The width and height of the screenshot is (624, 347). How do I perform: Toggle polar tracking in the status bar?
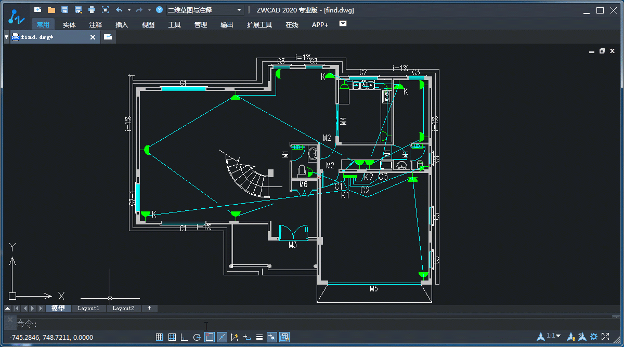click(x=197, y=337)
